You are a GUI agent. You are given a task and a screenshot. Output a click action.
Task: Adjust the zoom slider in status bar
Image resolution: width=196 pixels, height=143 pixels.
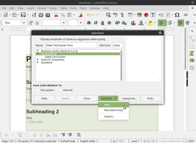(172, 141)
